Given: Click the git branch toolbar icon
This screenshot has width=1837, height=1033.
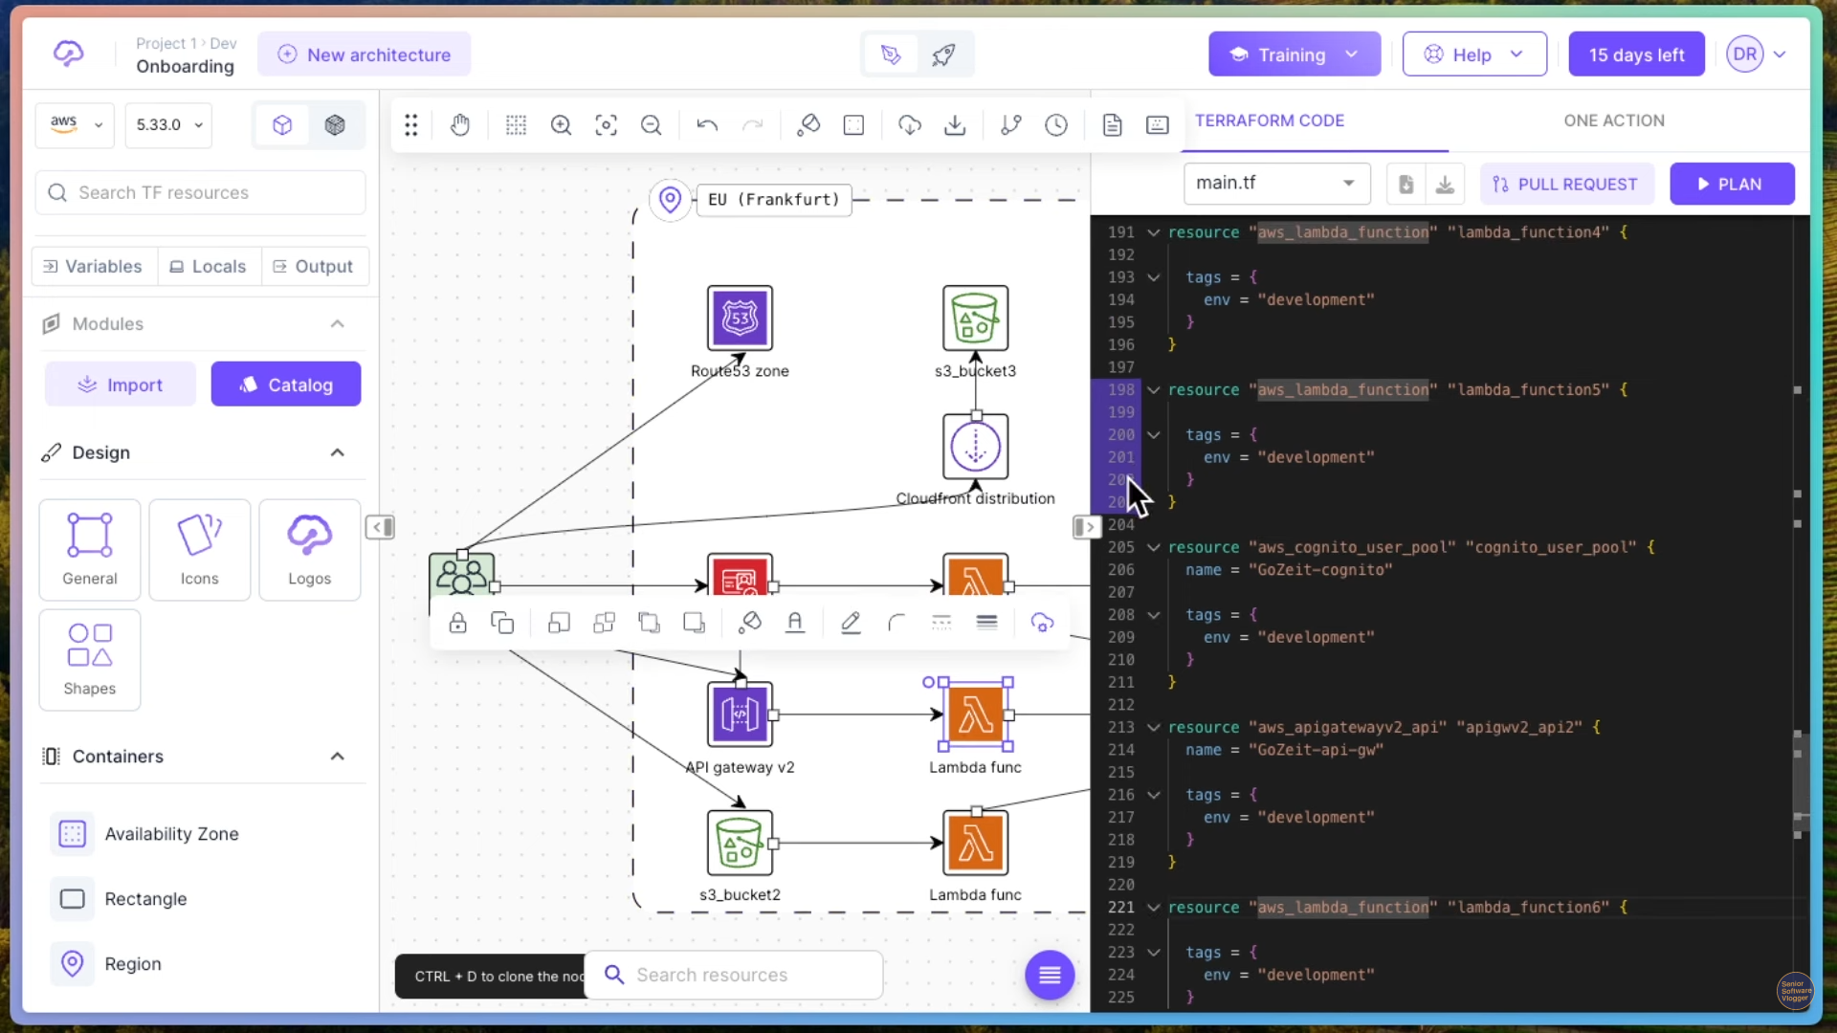Looking at the screenshot, I should click(x=1010, y=125).
